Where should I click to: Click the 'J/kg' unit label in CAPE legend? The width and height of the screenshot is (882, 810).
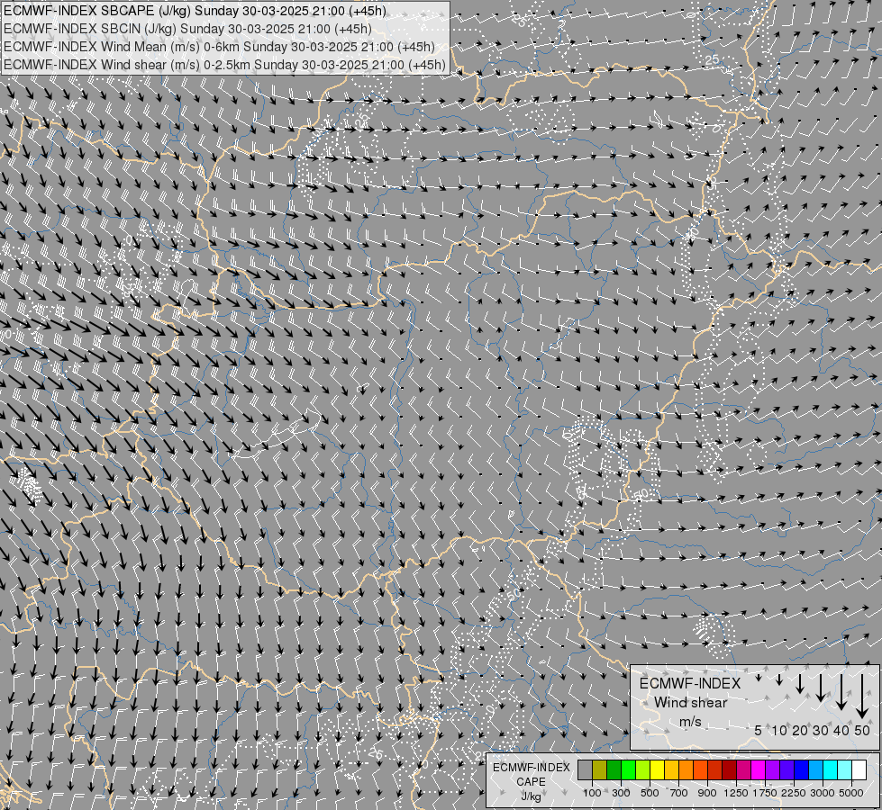click(531, 797)
